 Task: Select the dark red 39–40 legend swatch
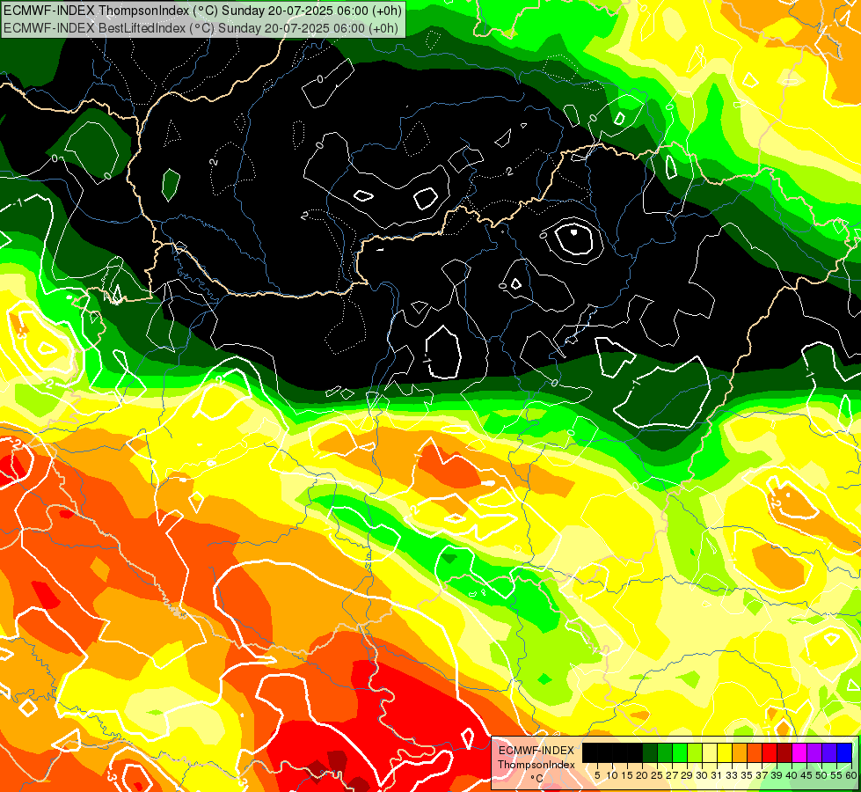(784, 753)
